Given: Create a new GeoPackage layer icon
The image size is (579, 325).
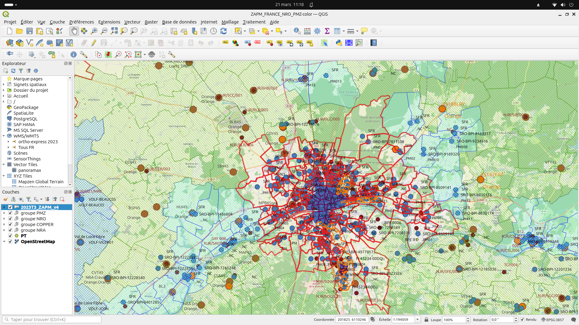Looking at the screenshot, I should point(20,43).
